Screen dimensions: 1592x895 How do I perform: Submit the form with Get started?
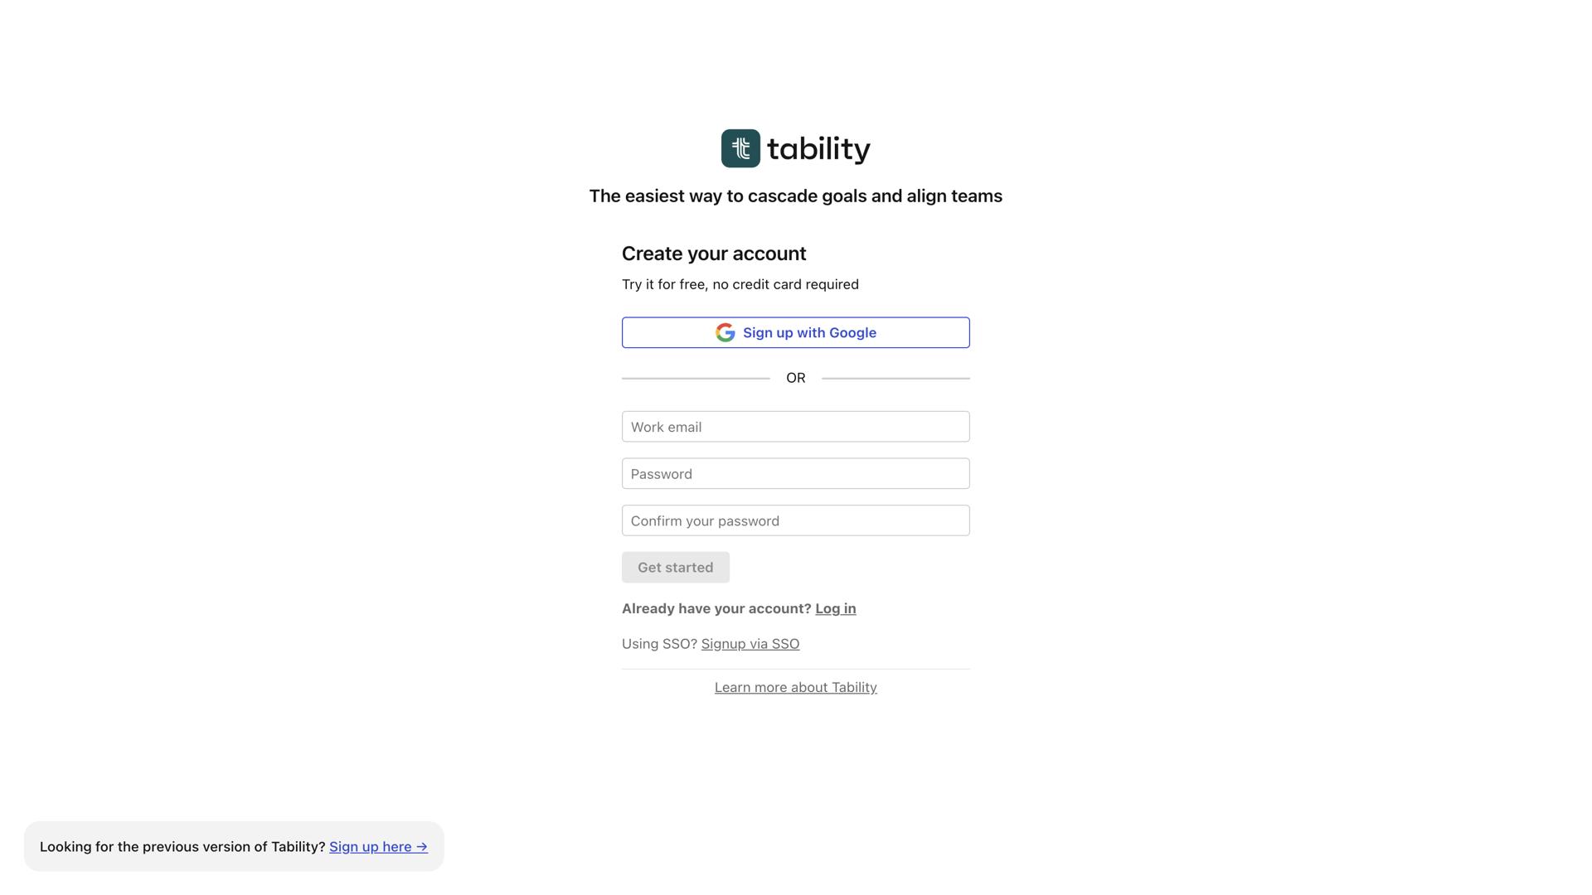pos(675,567)
